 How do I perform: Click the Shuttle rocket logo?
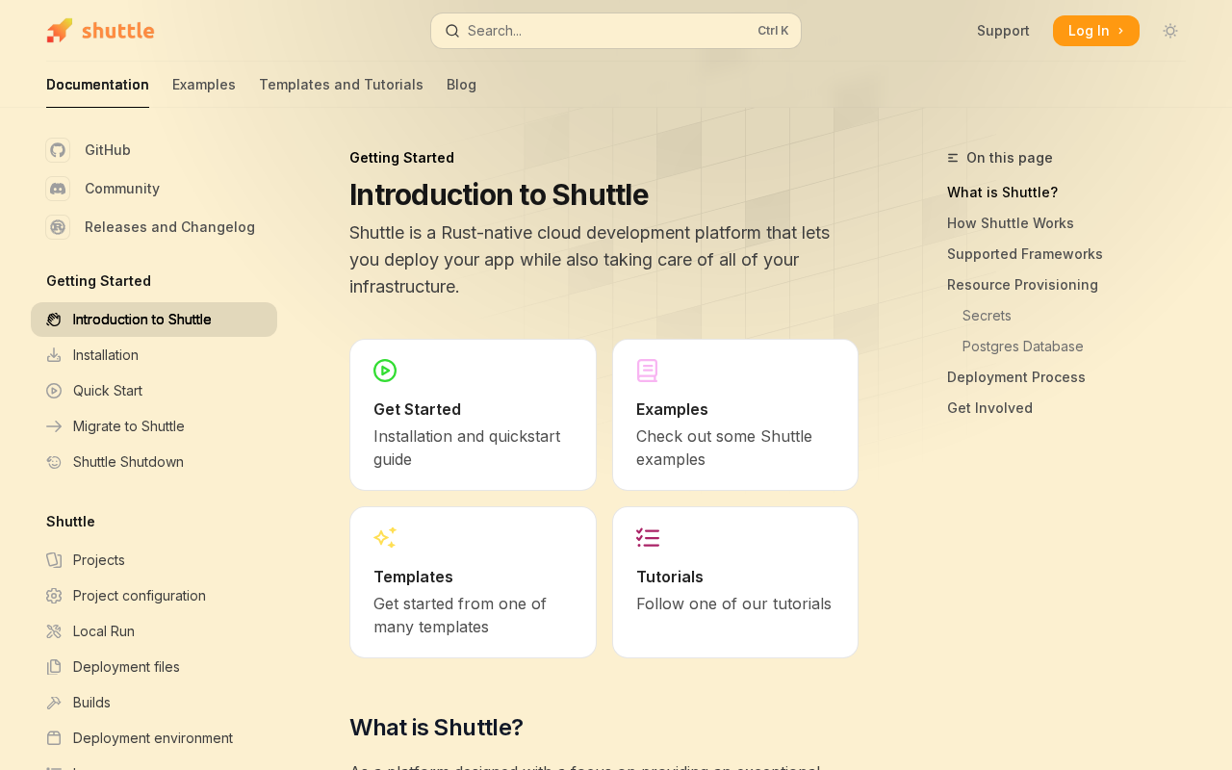pos(59,31)
